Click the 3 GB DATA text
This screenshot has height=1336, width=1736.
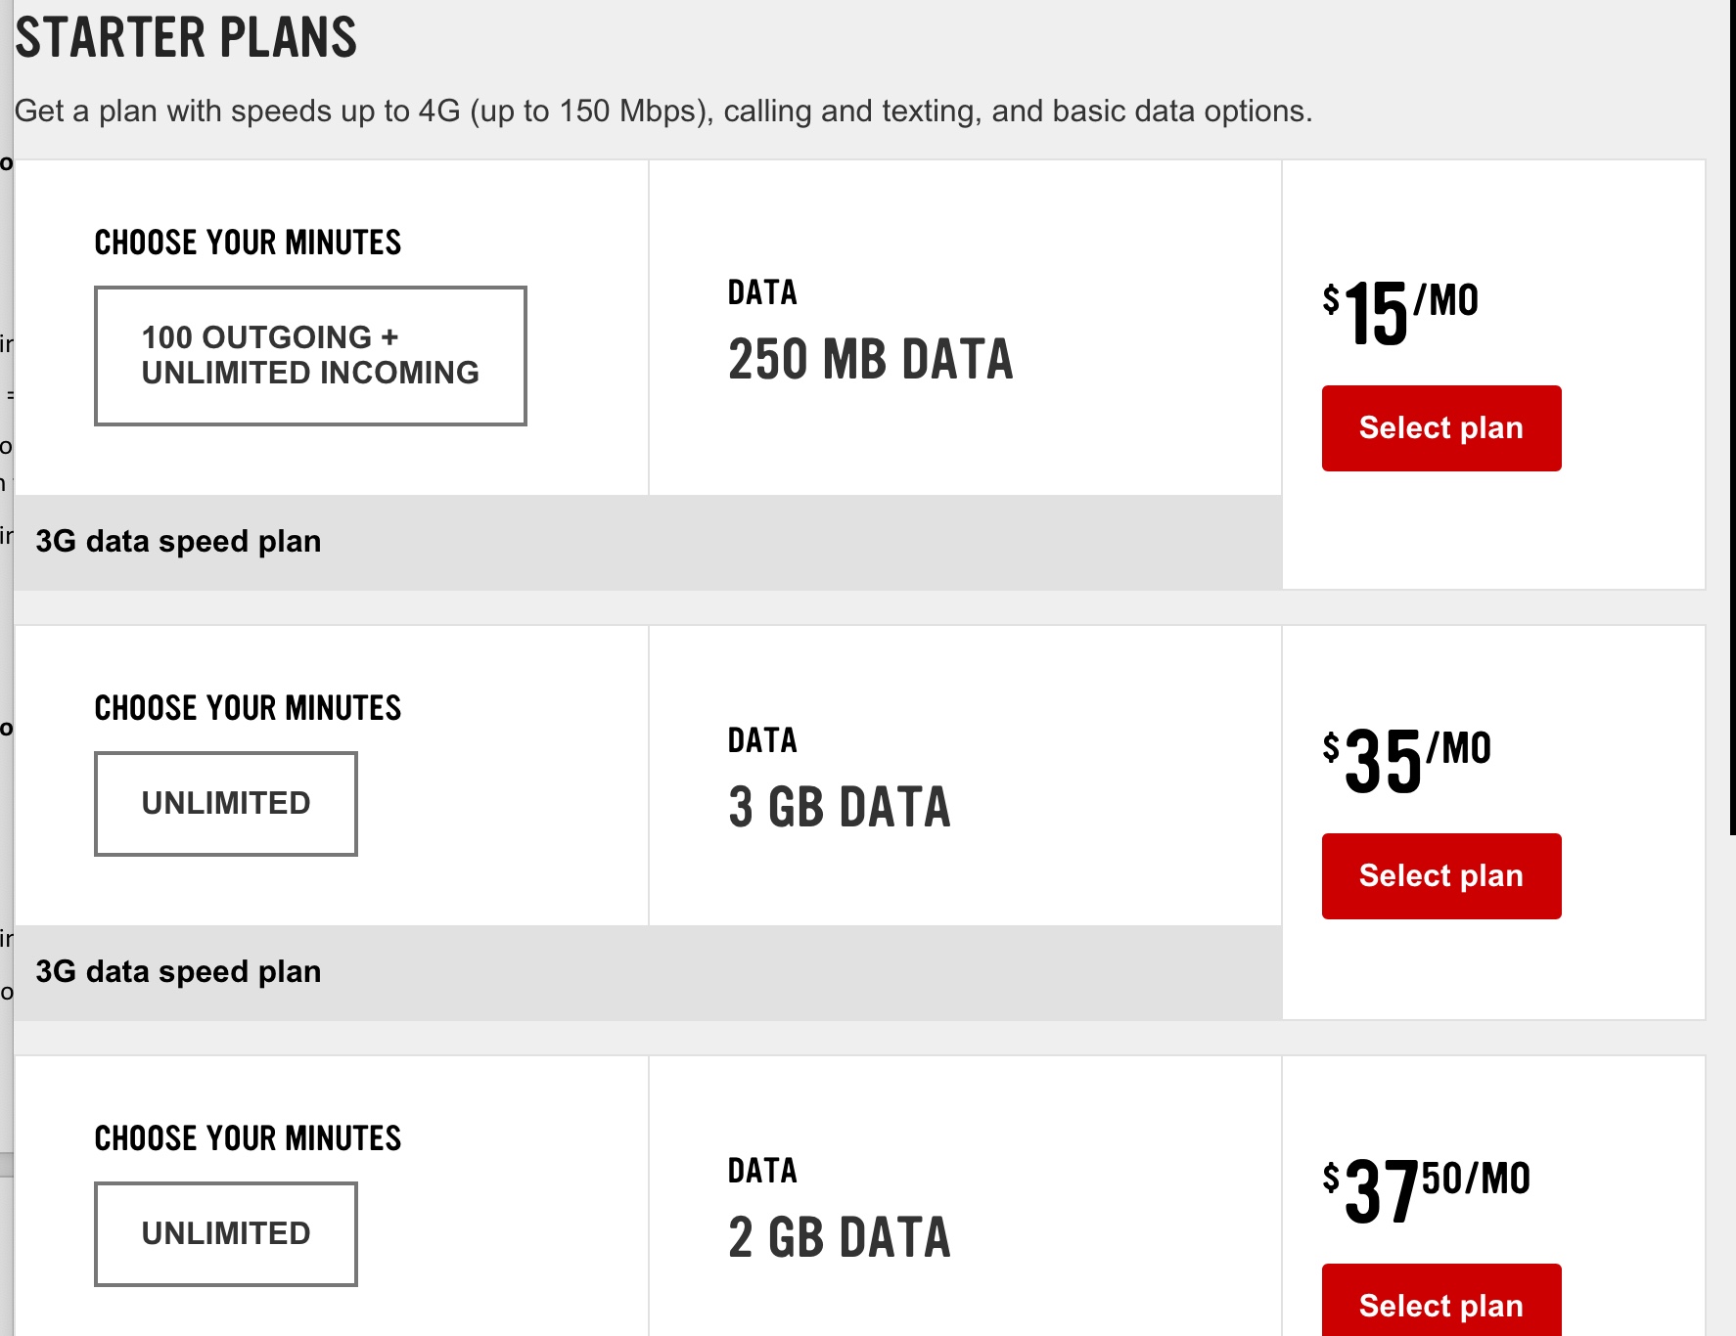(x=839, y=808)
